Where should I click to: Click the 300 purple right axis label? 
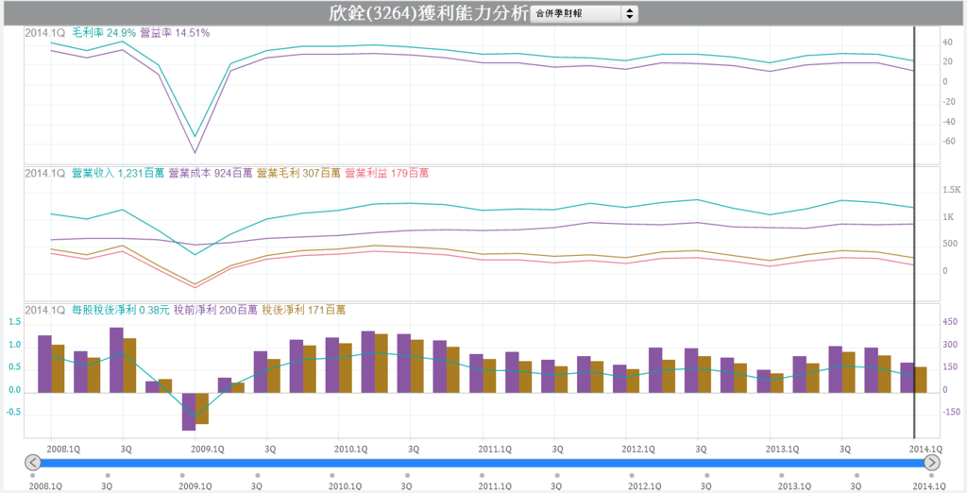click(x=950, y=346)
